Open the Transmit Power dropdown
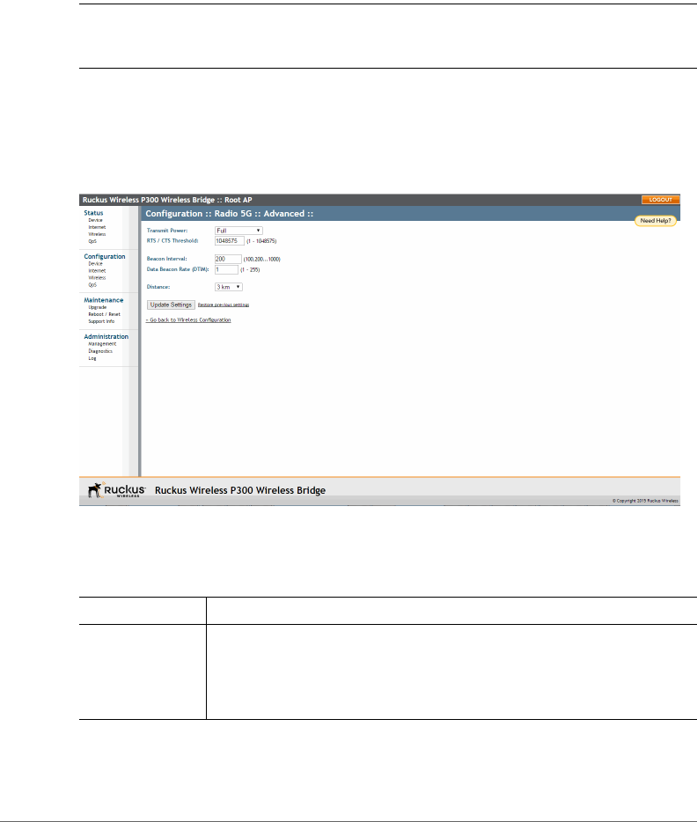 (x=238, y=231)
